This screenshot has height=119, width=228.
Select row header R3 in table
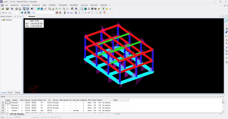pyautogui.click(x=3, y=108)
